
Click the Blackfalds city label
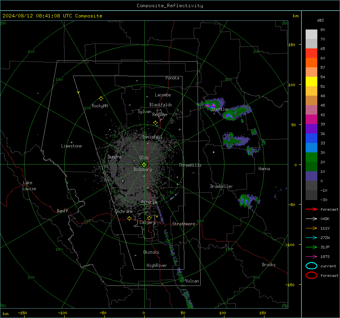pos(161,105)
